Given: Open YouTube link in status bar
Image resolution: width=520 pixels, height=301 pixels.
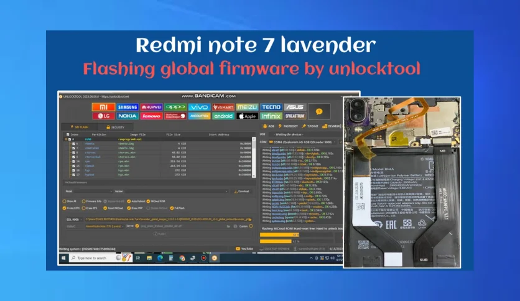Looking at the screenshot, I should click(x=244, y=249).
